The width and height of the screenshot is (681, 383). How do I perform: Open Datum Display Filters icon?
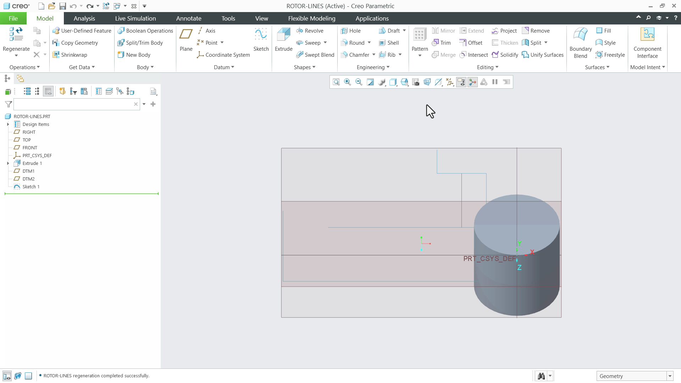[x=450, y=82]
